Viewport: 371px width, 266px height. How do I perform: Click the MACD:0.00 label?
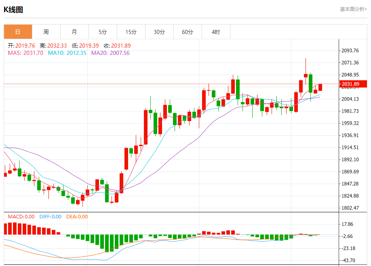tap(21, 217)
